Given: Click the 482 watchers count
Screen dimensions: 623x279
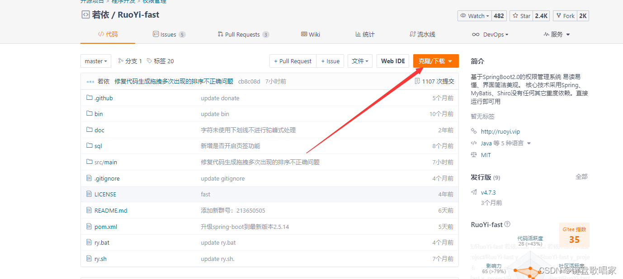Looking at the screenshot, I should tap(499, 16).
